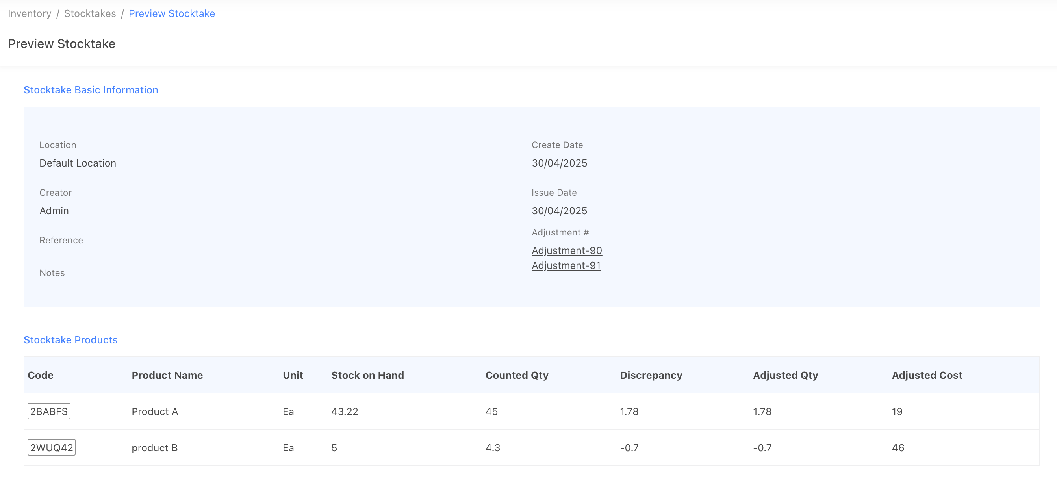
Task: Go to Inventory breadcrumb
Action: 30,13
